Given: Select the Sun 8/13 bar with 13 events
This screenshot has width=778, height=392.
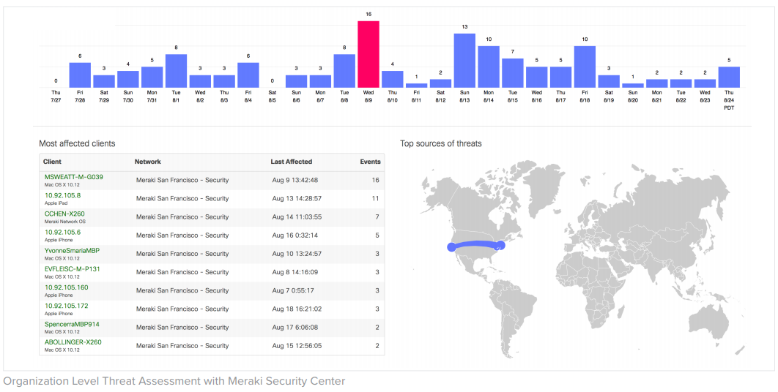Looking at the screenshot, I should tap(464, 61).
